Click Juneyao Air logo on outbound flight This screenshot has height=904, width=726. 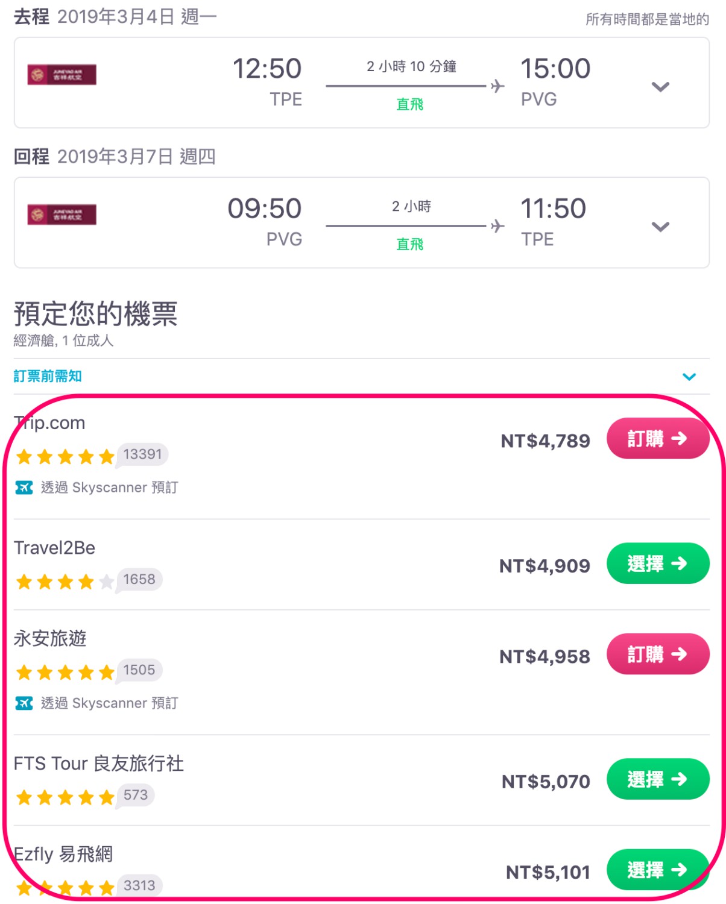(x=62, y=75)
